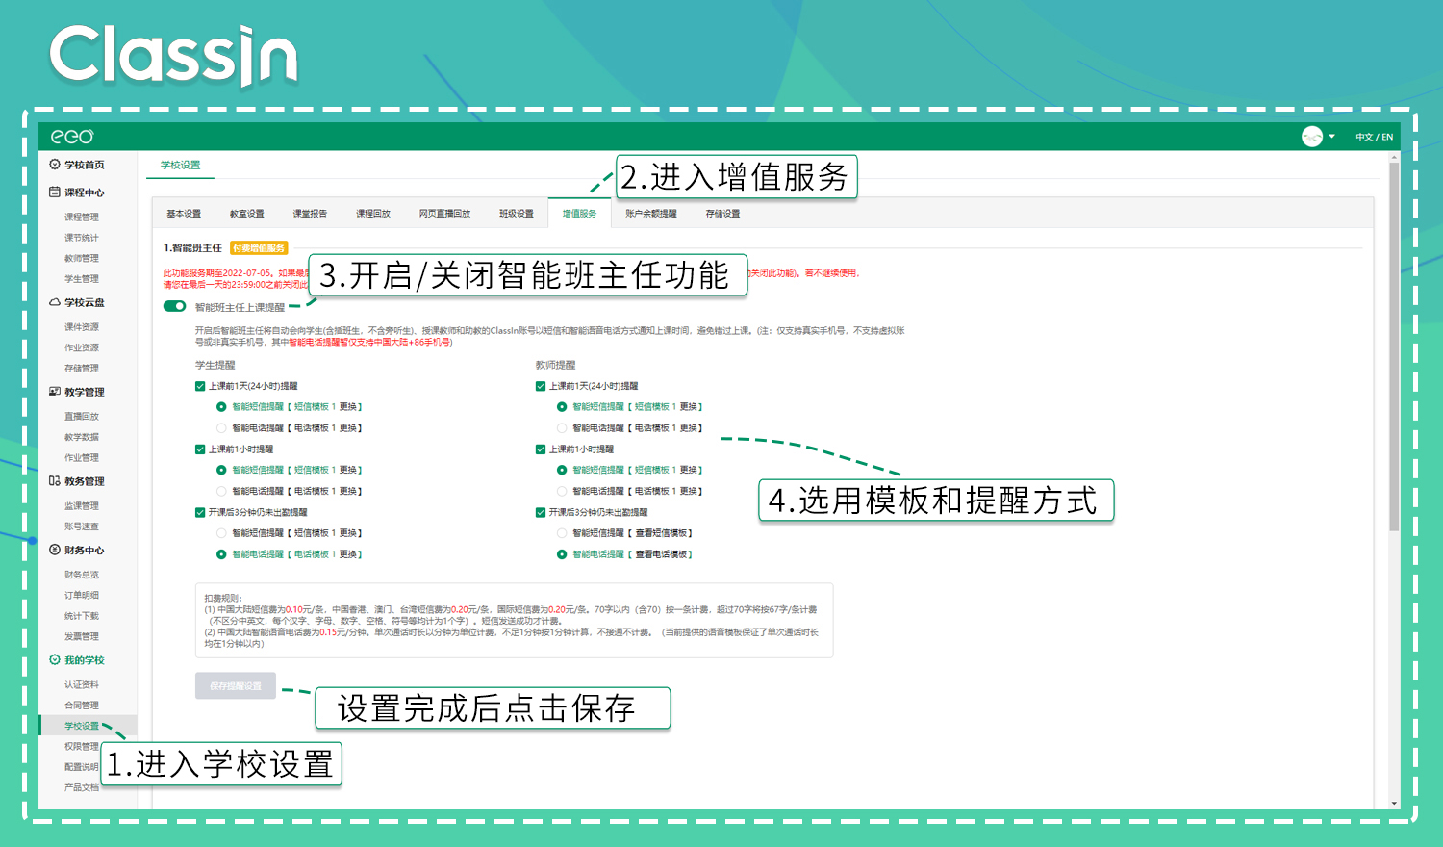Click the scrollbar down arrow
The width and height of the screenshot is (1443, 847).
1394,804
